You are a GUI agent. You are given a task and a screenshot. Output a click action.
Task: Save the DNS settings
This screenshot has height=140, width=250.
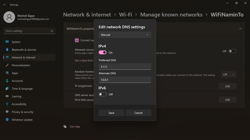pos(111,113)
